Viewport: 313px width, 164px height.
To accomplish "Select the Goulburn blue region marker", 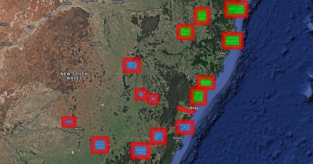I will [x=158, y=136].
